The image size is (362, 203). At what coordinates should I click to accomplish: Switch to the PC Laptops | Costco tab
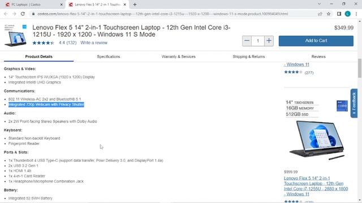pyautogui.click(x=34, y=5)
